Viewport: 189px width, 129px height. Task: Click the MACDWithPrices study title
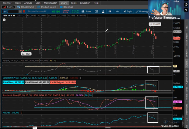click(x=25, y=78)
